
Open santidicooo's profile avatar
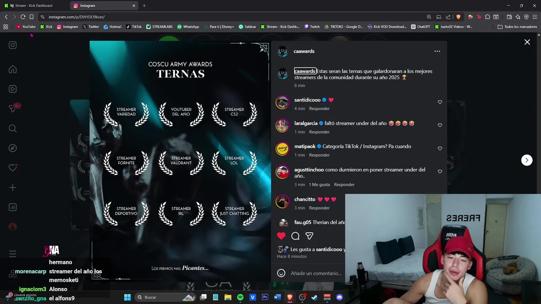pyautogui.click(x=282, y=102)
